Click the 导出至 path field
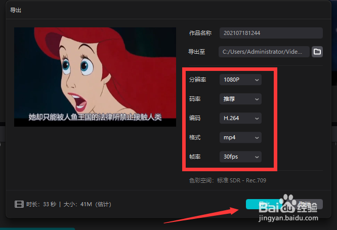Screen dimensions: 337x230 tap(264, 52)
